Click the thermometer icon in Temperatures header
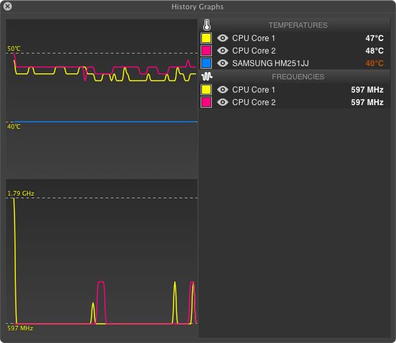 point(207,26)
